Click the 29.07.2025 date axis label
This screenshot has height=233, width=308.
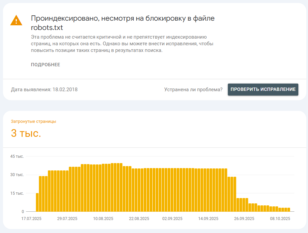(67, 219)
